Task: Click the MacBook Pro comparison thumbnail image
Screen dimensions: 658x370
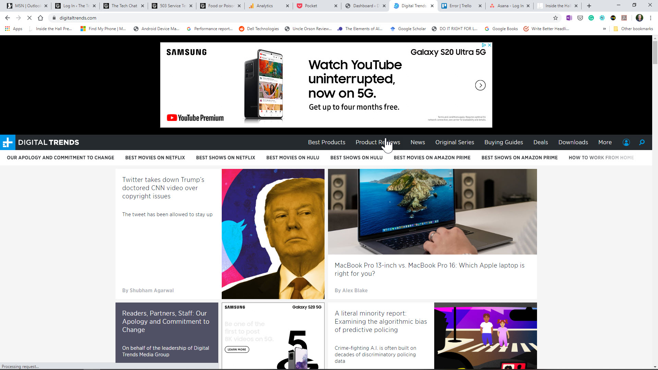Action: click(432, 211)
